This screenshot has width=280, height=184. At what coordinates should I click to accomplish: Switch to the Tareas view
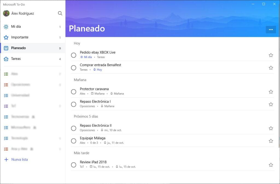[x=16, y=59]
